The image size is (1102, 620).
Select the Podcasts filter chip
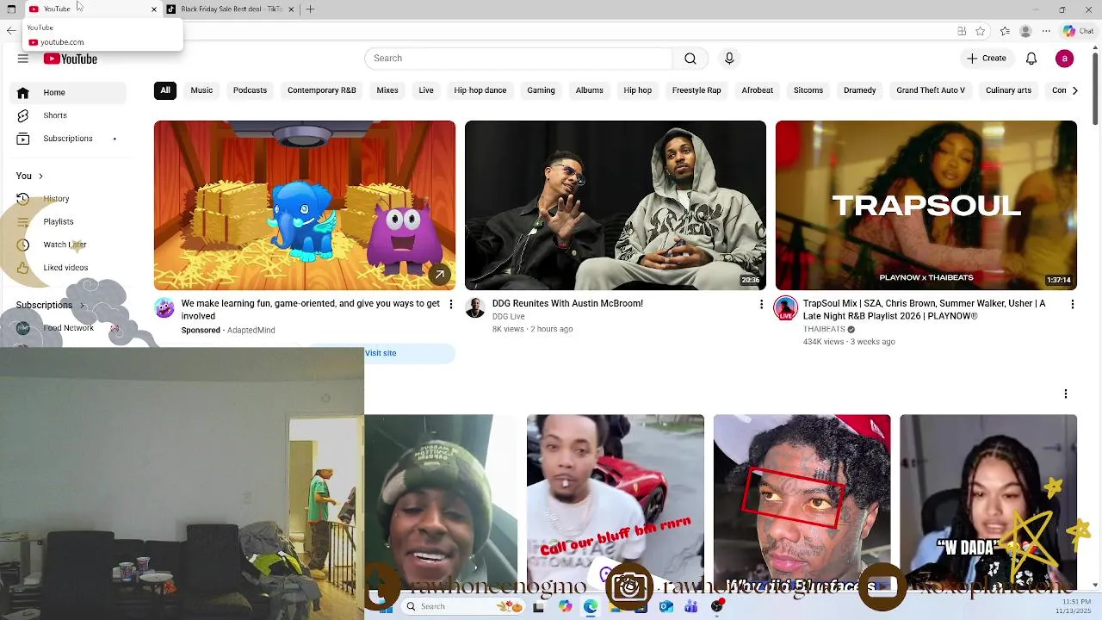[250, 90]
